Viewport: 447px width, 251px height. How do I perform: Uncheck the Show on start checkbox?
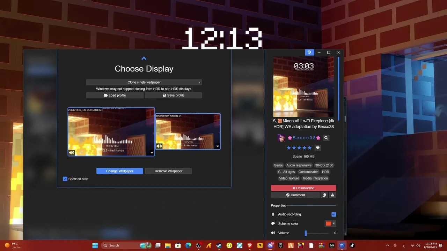pos(65,179)
